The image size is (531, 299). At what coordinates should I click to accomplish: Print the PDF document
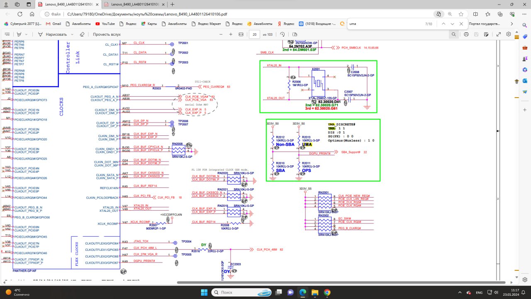pyautogui.click(x=466, y=34)
